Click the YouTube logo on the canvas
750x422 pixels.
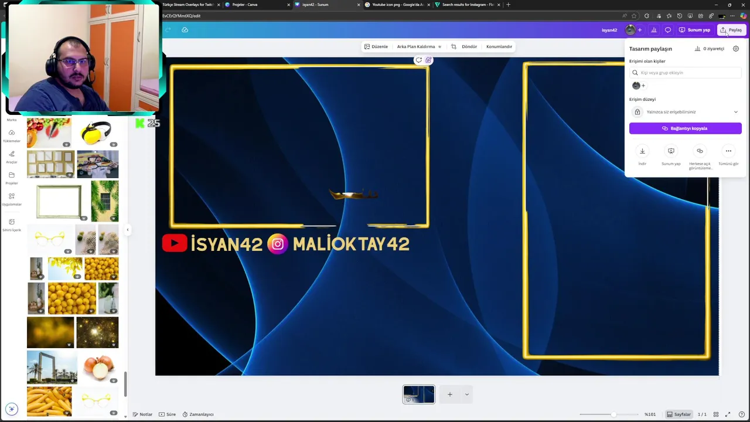point(175,243)
